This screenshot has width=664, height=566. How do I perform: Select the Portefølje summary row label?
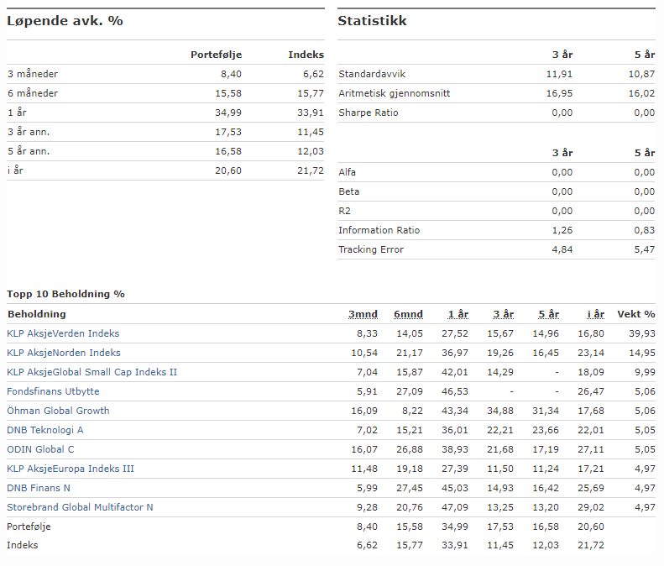29,527
